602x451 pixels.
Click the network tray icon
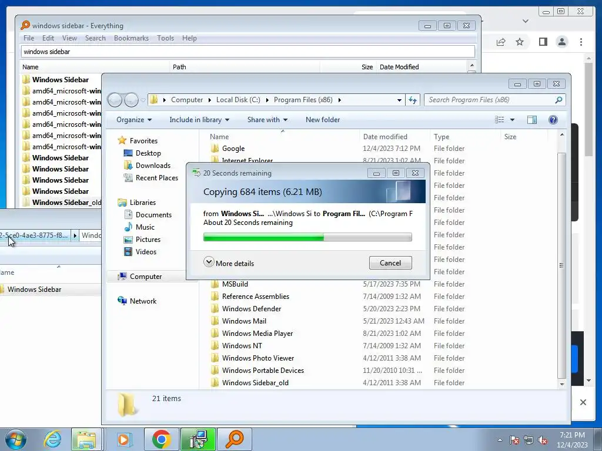pyautogui.click(x=529, y=440)
